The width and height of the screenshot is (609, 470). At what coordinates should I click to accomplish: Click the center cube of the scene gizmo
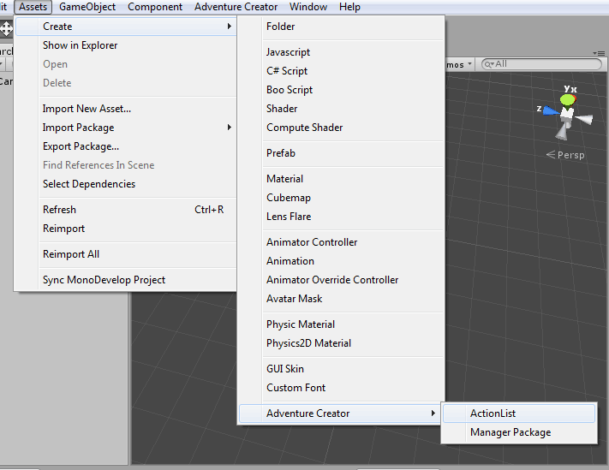click(x=567, y=114)
